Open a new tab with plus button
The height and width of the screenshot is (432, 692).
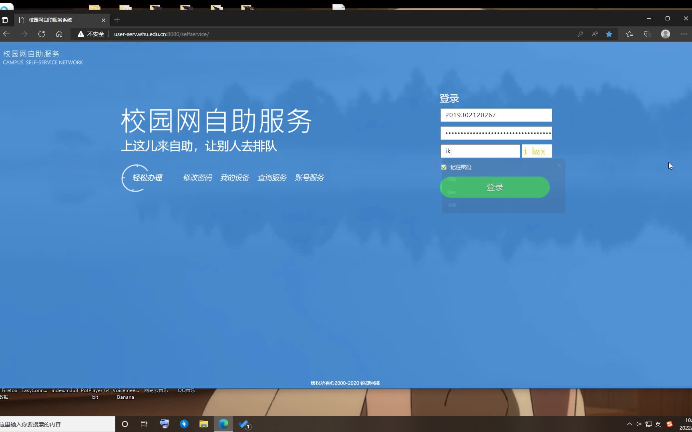[x=117, y=20]
